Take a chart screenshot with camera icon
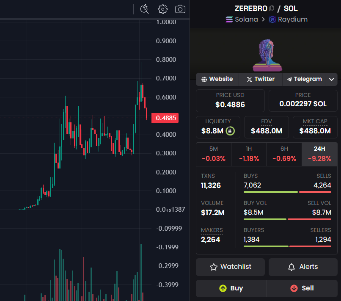The height and width of the screenshot is (301, 341). (180, 9)
